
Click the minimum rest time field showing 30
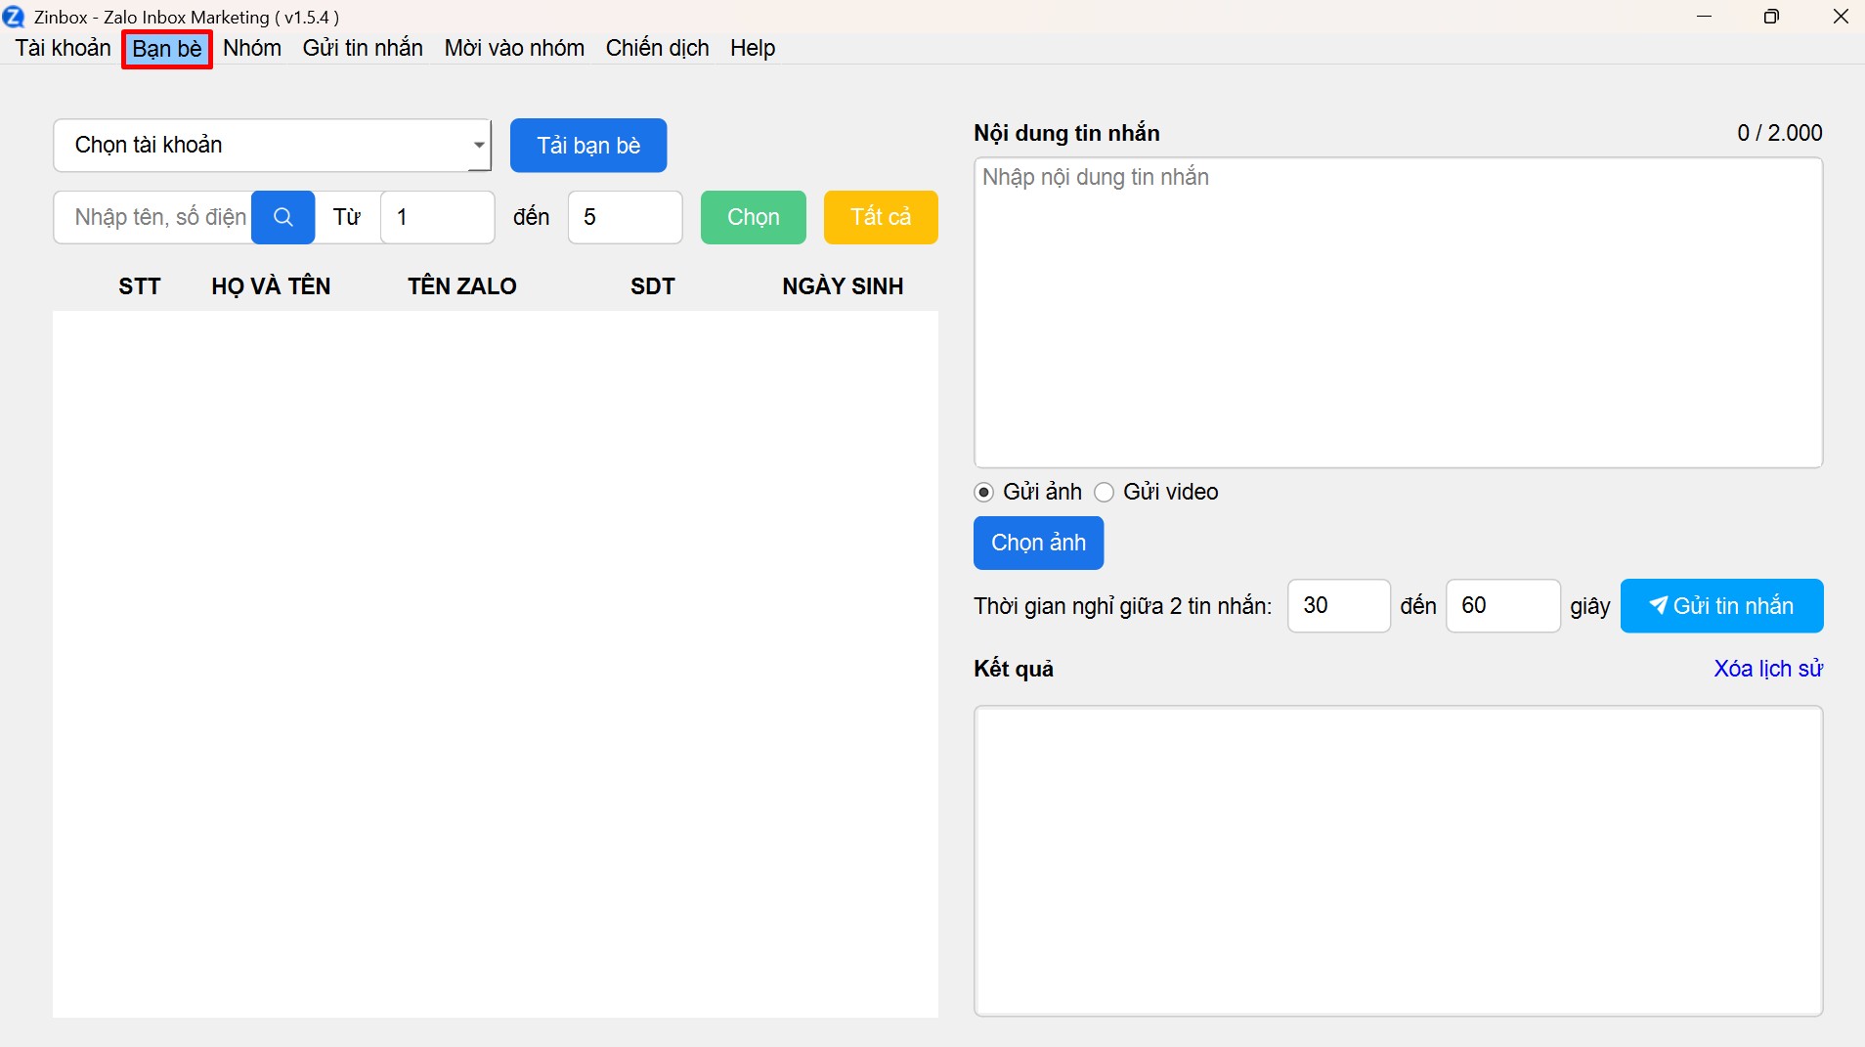(x=1338, y=606)
